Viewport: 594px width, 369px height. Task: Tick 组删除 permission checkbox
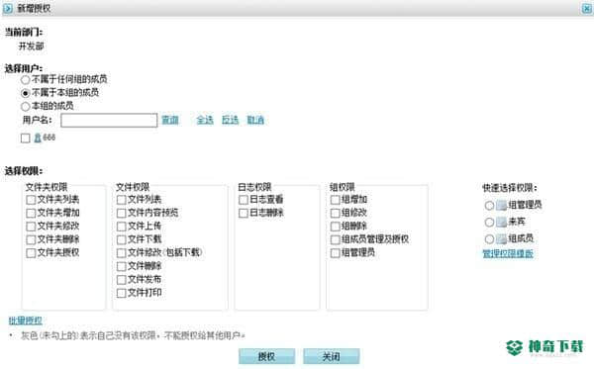click(335, 227)
